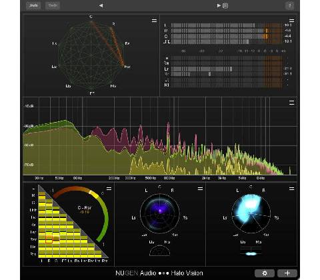This screenshot has width=320, height=280.
Task: Click the small cyan height indicator under the right scope
Action: click(x=251, y=253)
